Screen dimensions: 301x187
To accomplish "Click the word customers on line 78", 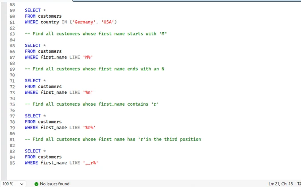I will point(50,122).
